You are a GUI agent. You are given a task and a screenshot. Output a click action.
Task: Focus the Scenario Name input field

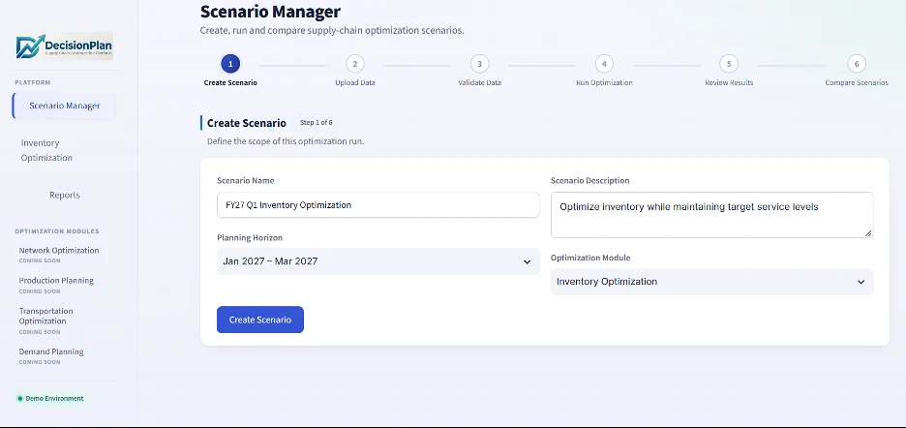(377, 204)
